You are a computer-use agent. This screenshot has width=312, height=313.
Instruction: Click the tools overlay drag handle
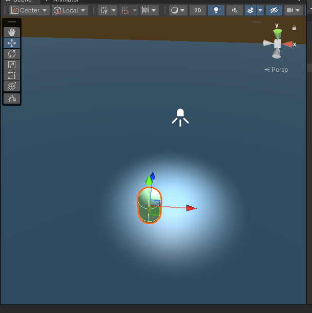[12, 22]
